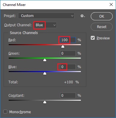Click the Red gradient slider track

point(45,45)
